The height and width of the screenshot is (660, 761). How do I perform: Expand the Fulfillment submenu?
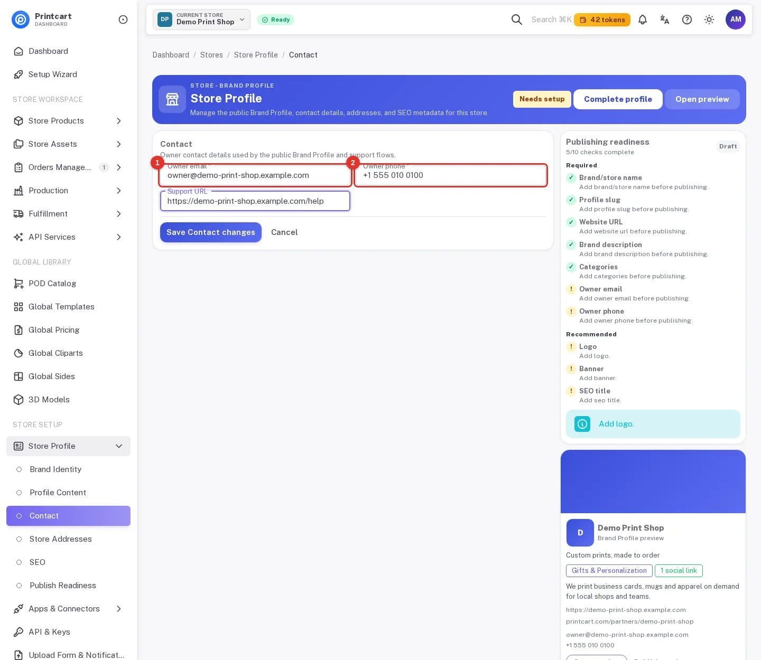[x=119, y=214]
